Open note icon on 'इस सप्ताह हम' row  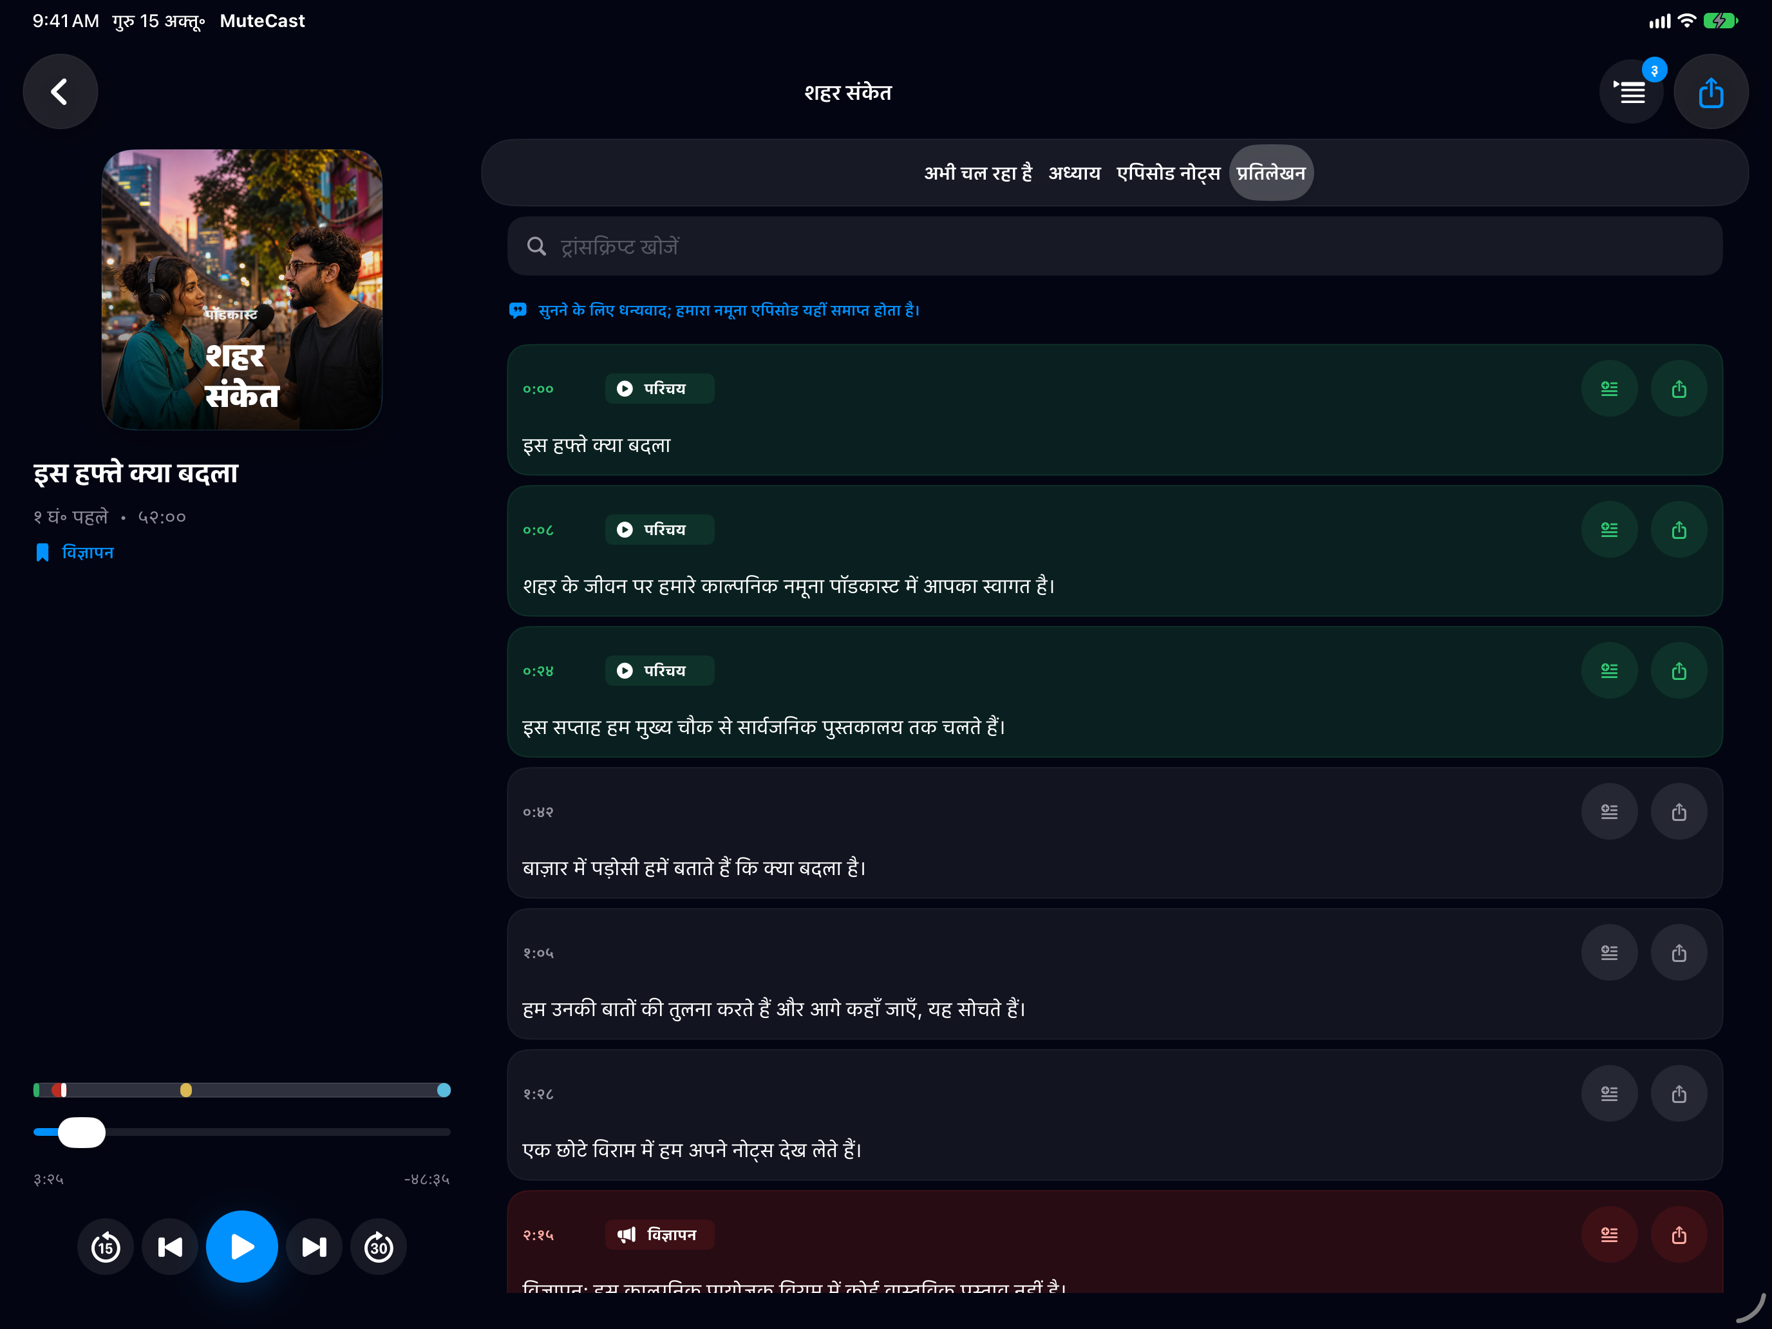(1609, 672)
